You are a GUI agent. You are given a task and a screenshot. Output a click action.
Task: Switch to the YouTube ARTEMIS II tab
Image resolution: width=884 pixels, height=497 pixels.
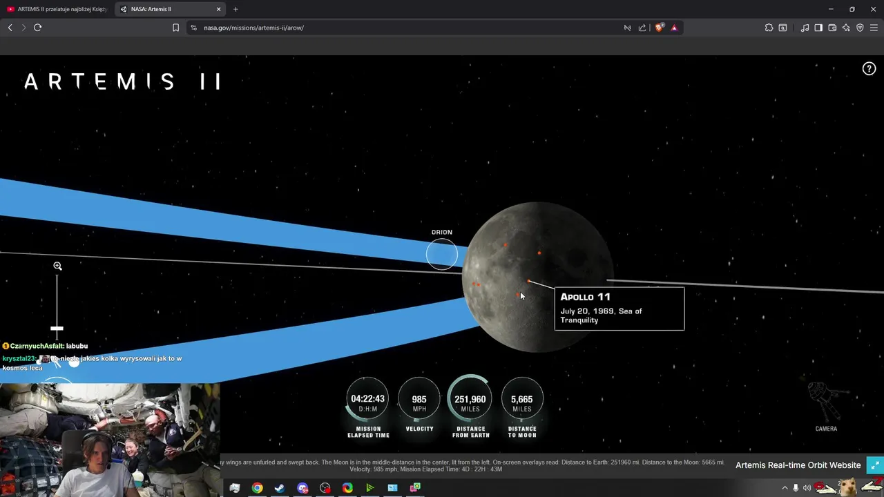pos(57,9)
